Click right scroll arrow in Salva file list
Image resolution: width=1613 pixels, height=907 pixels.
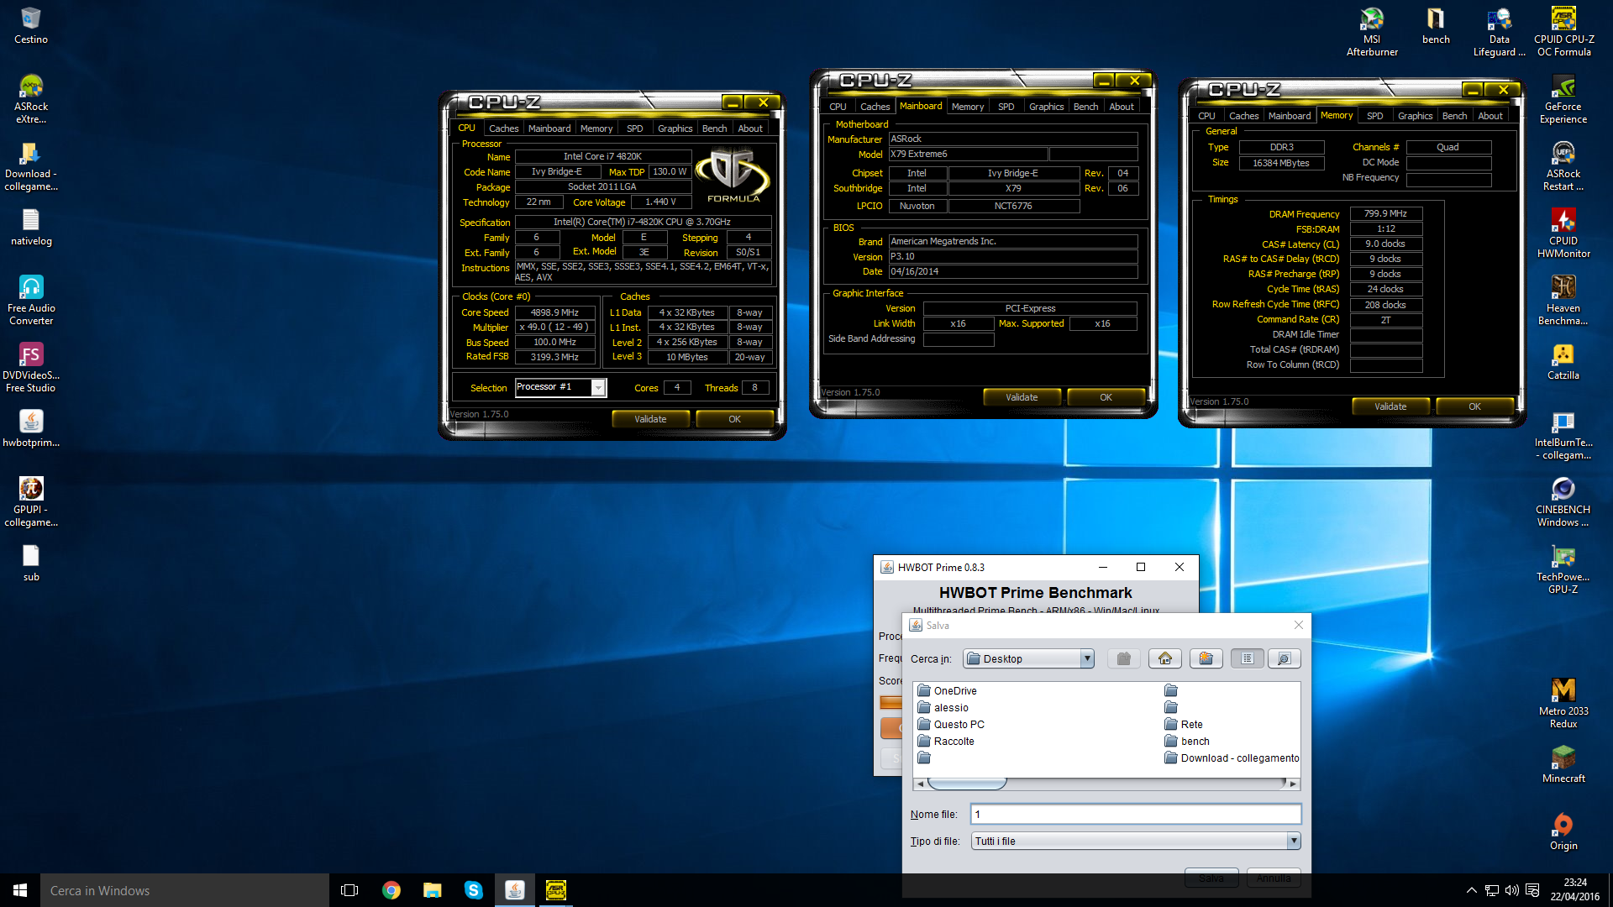1293,784
